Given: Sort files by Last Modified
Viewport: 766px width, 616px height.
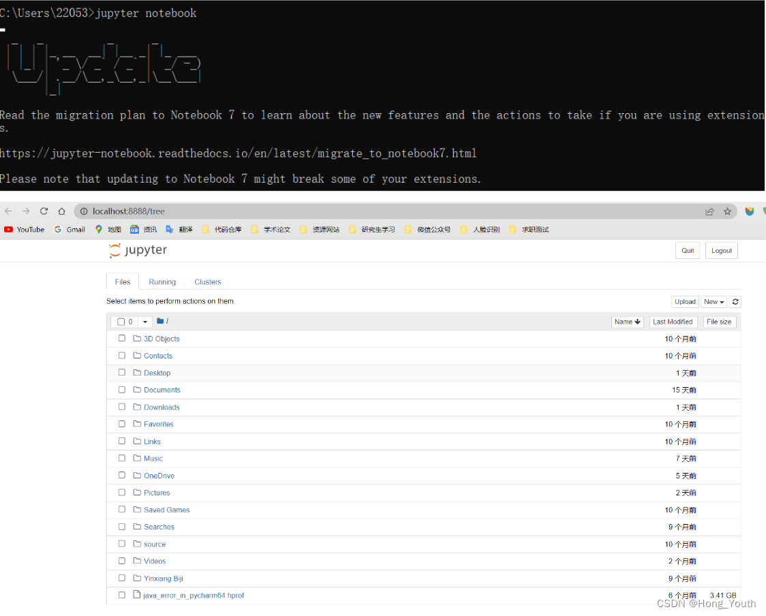Looking at the screenshot, I should [x=673, y=322].
